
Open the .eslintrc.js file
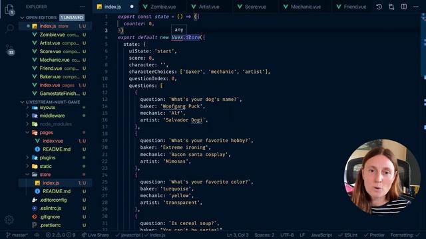(x=55, y=208)
